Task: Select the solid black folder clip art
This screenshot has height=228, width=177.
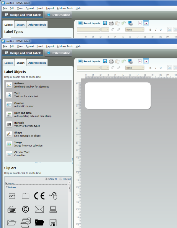Action: (x=39, y=222)
